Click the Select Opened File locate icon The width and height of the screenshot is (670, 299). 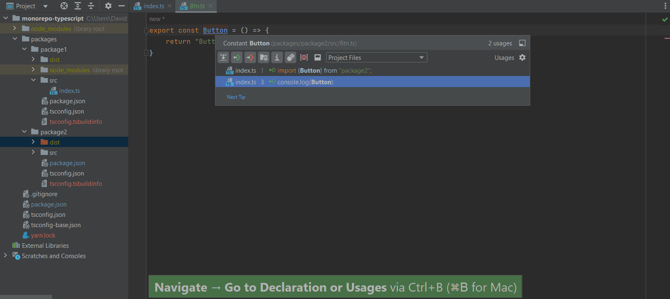pyautogui.click(x=64, y=6)
